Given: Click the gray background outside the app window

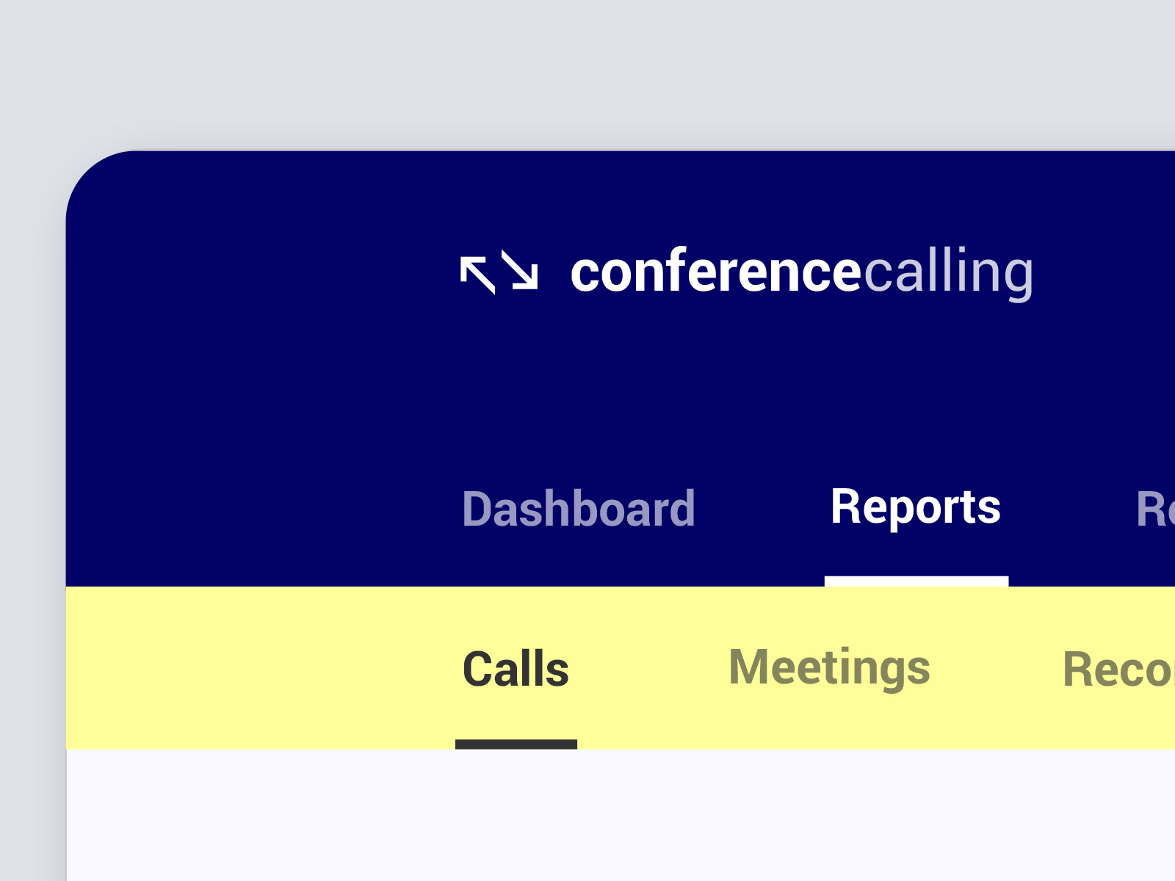Looking at the screenshot, I should pos(587,73).
